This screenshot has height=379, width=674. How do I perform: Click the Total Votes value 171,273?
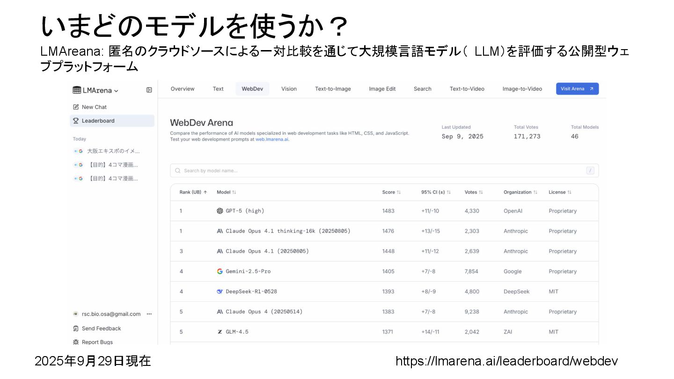527,137
